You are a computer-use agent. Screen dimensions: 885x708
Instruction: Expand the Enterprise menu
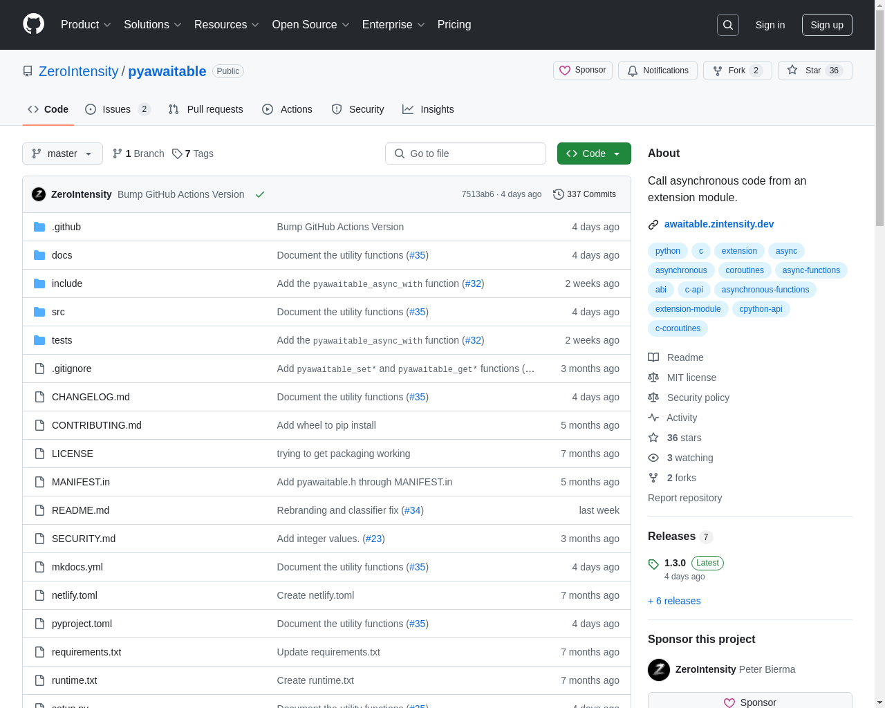[393, 25]
